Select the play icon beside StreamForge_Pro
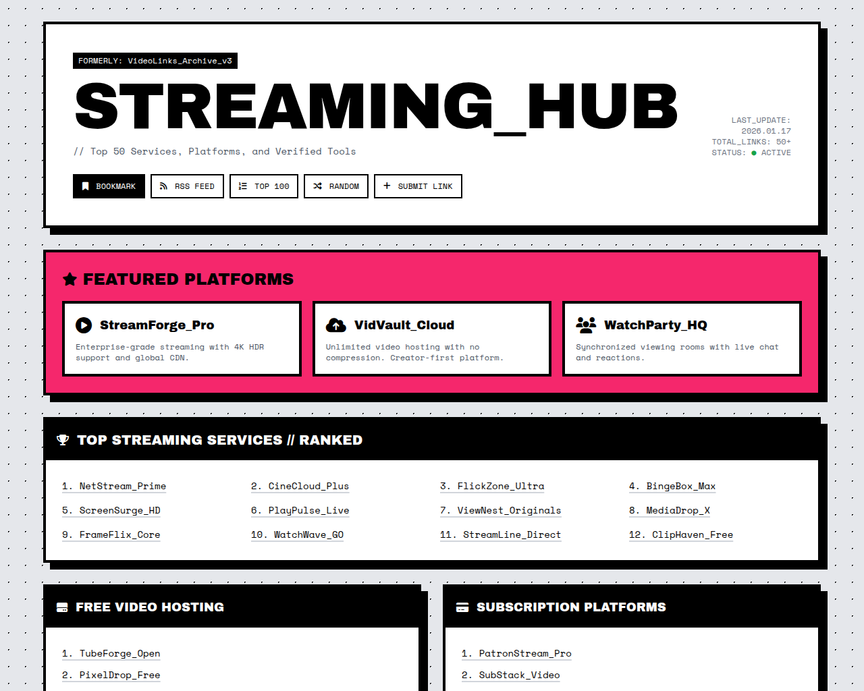 pos(83,325)
